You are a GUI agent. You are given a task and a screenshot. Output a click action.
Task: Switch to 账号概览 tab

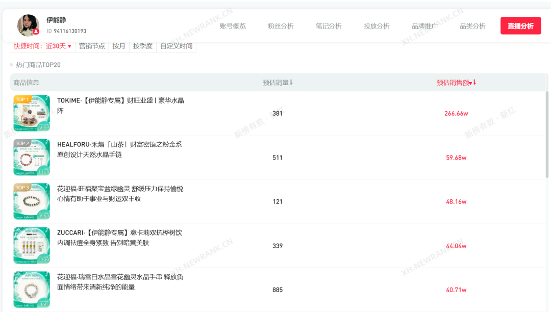coord(233,26)
